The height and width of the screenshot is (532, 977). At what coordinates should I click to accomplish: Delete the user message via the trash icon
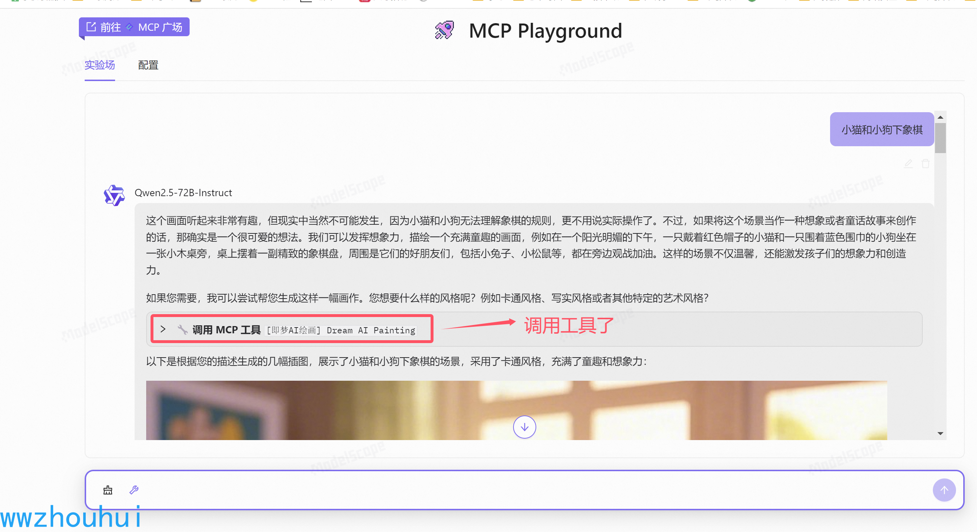(925, 164)
